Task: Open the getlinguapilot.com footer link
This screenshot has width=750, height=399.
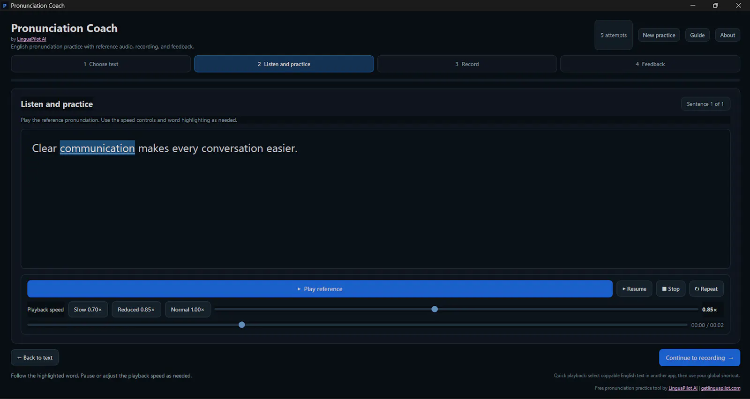Action: tap(720, 388)
